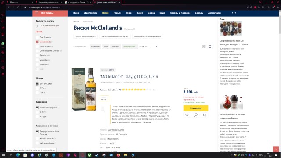This screenshot has height=158, width=281.
Task: Check the 0.7 л volume checkbox
Action: tap(37, 88)
